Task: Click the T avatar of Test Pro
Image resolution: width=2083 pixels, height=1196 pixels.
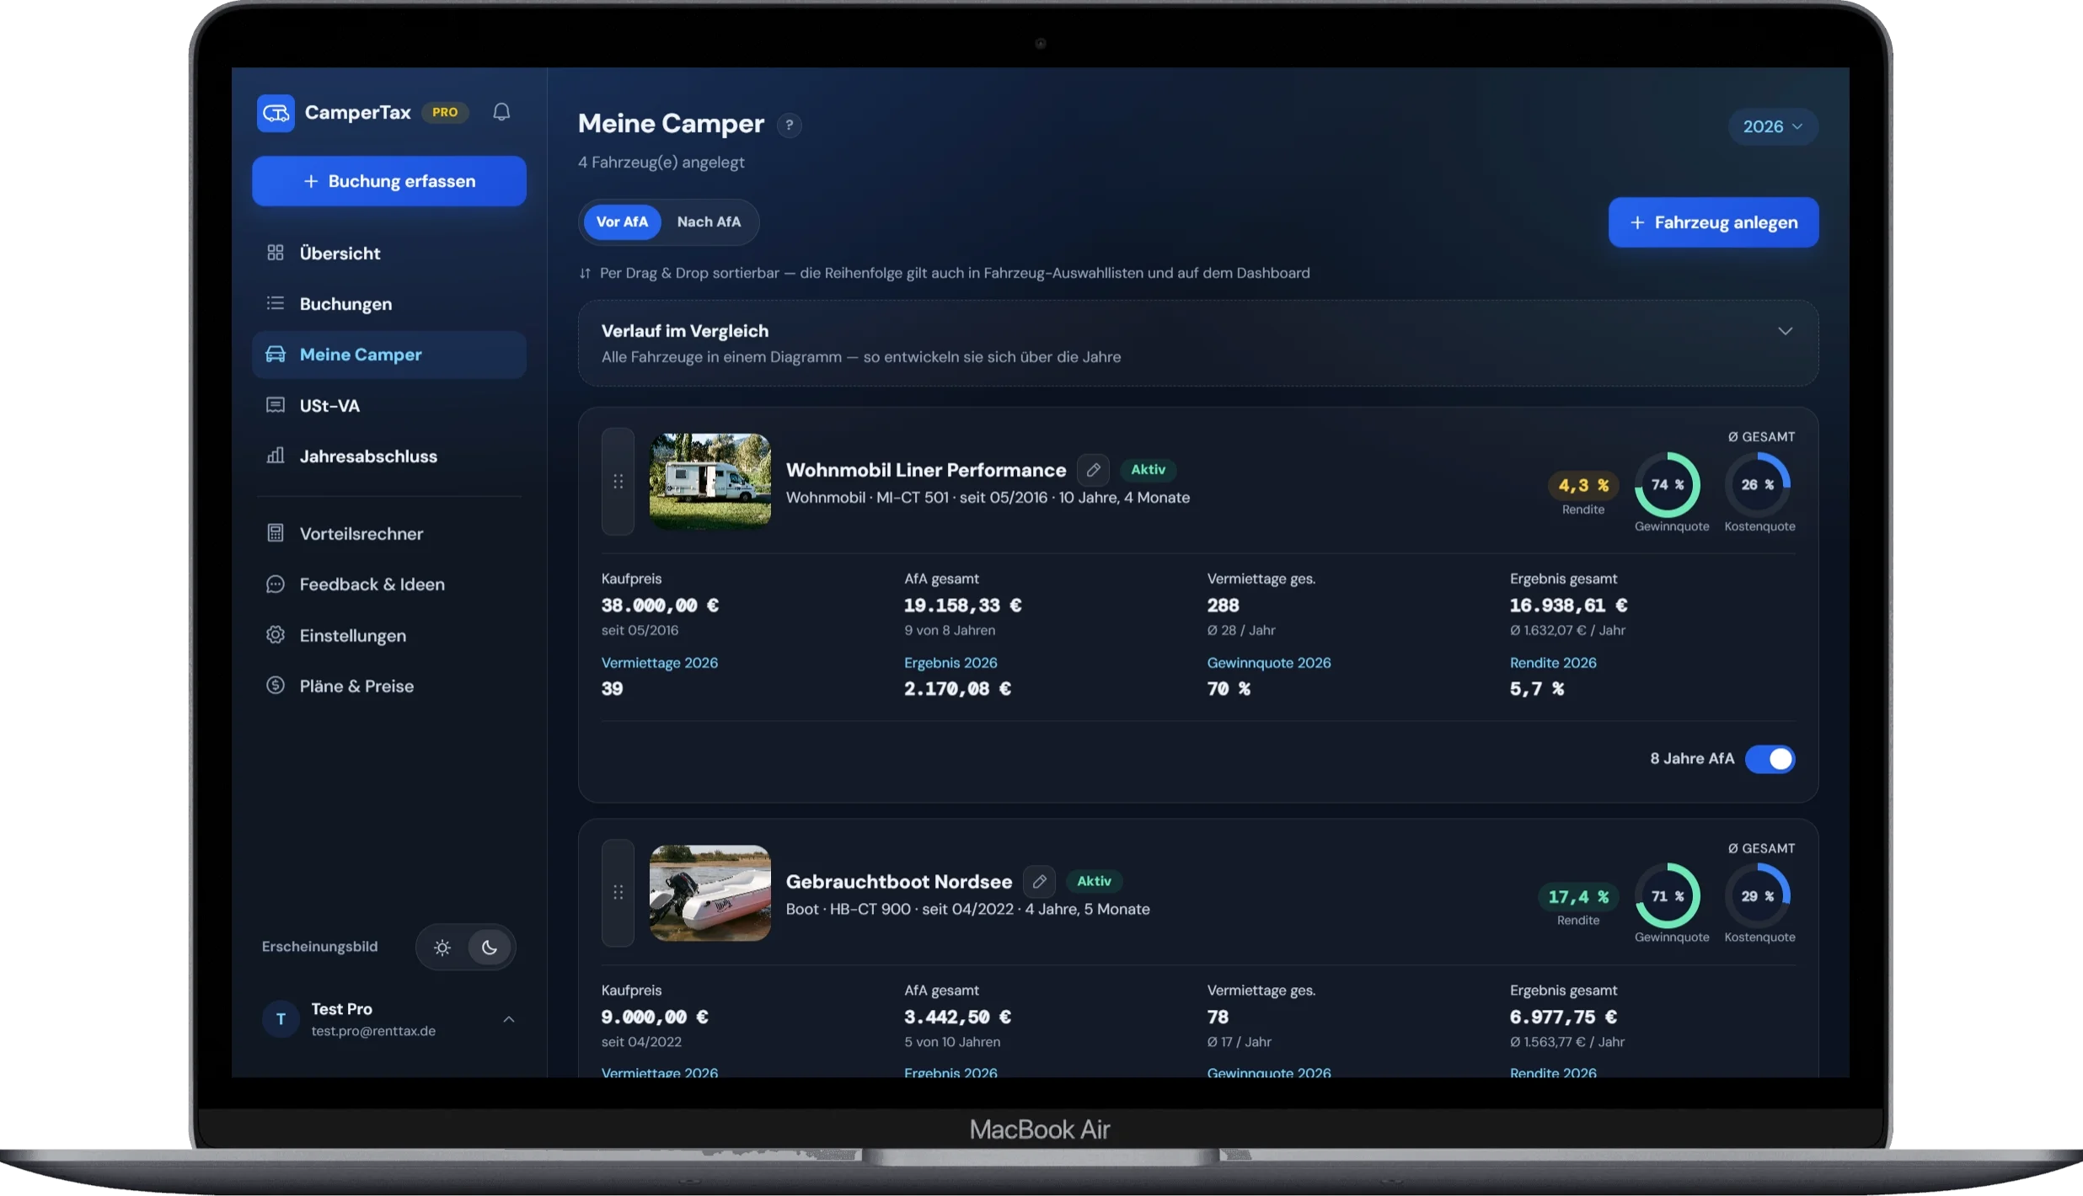Action: tap(281, 1019)
